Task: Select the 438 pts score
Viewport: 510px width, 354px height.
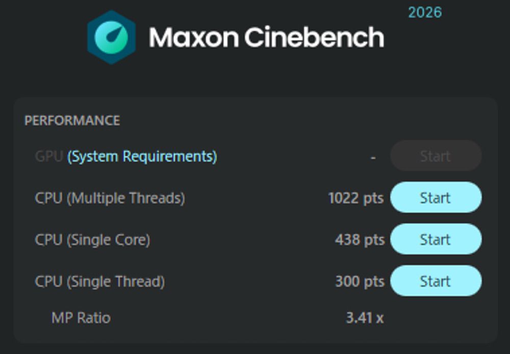Action: pyautogui.click(x=360, y=239)
